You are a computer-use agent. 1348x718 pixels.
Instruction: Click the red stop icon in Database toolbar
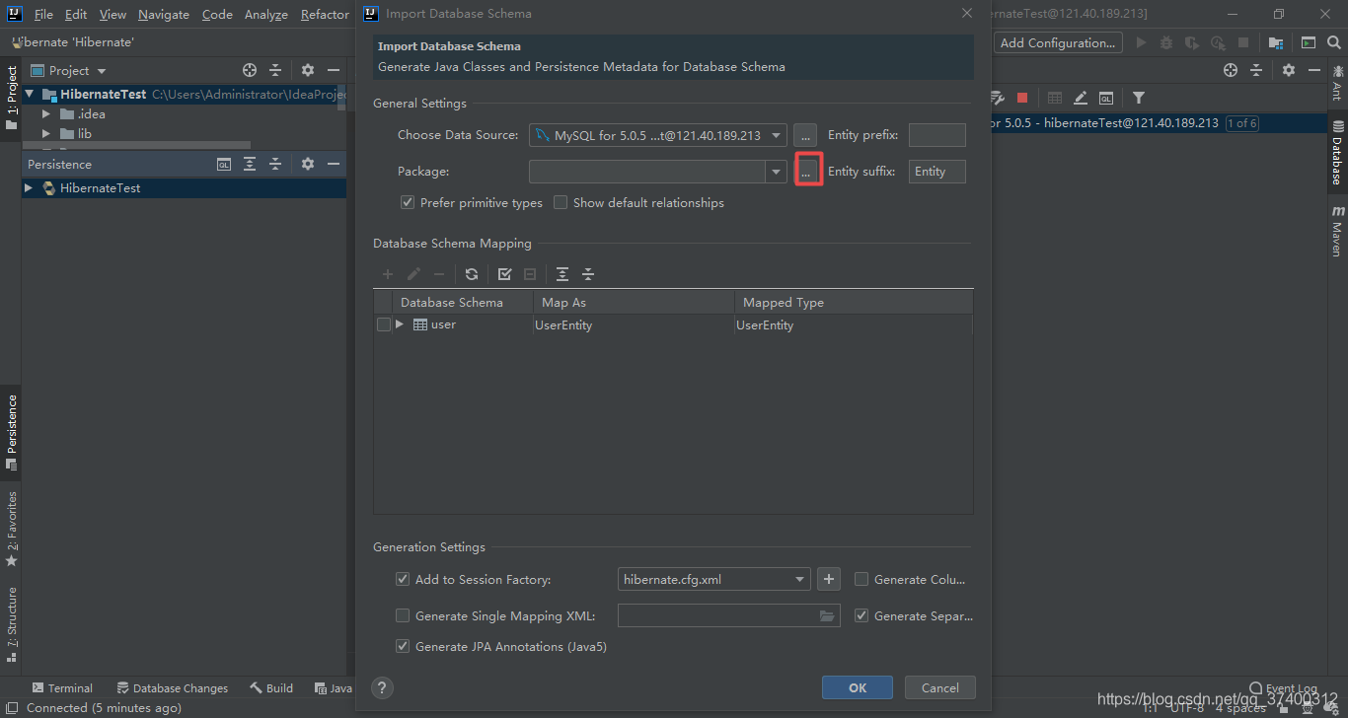click(x=1022, y=98)
